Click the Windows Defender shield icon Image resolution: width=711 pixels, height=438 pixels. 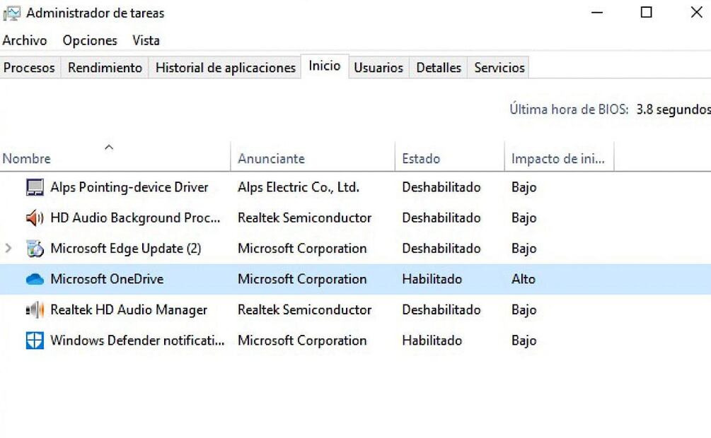click(x=35, y=341)
